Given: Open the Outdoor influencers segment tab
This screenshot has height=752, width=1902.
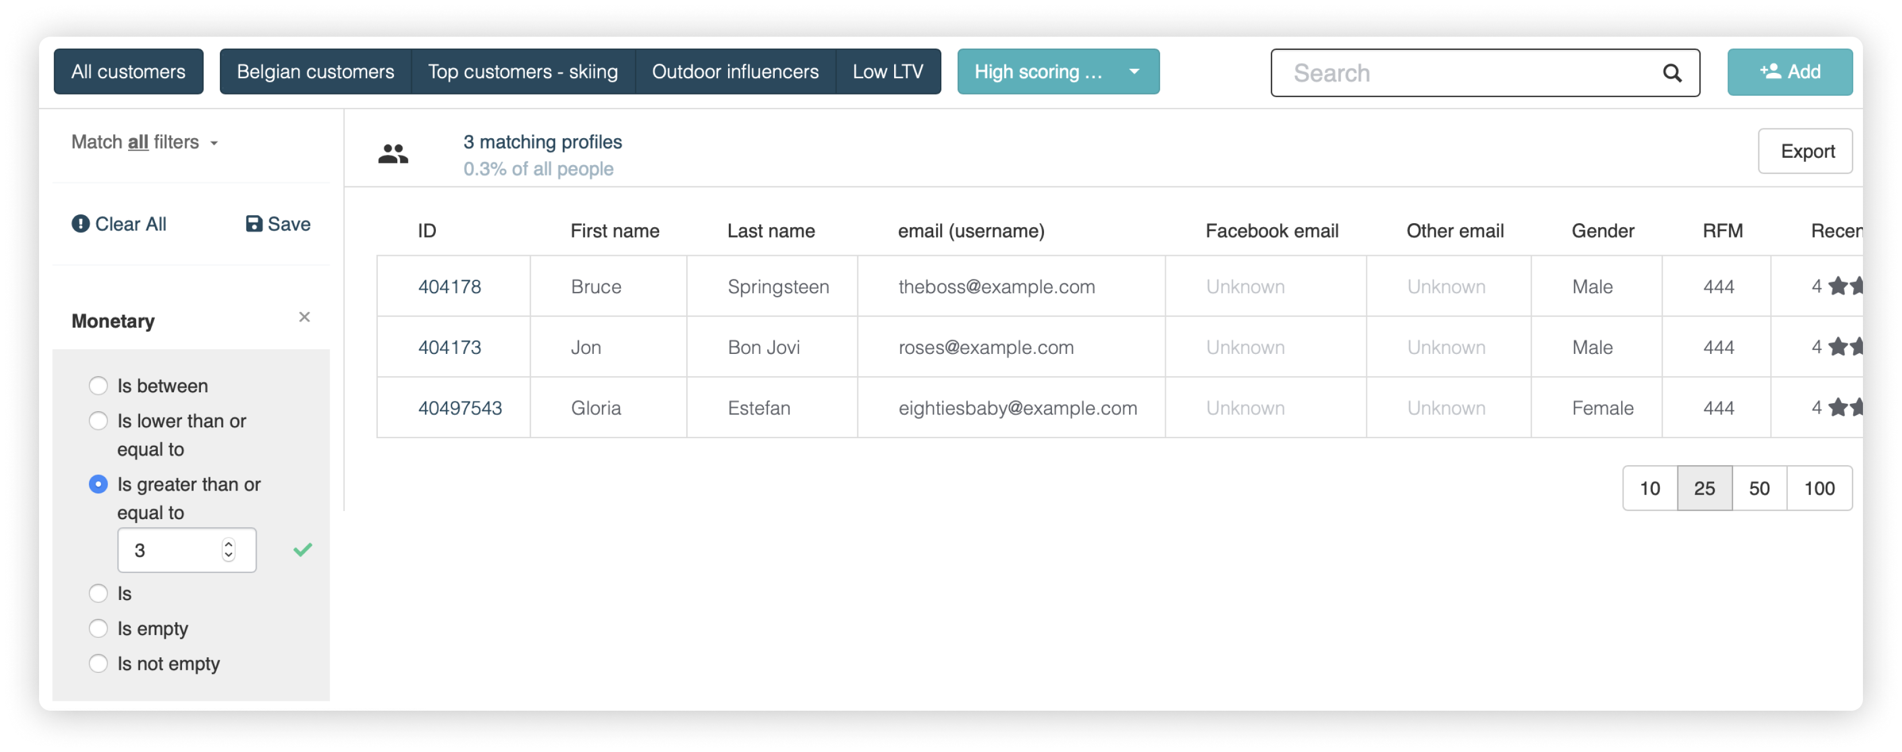Looking at the screenshot, I should [734, 72].
